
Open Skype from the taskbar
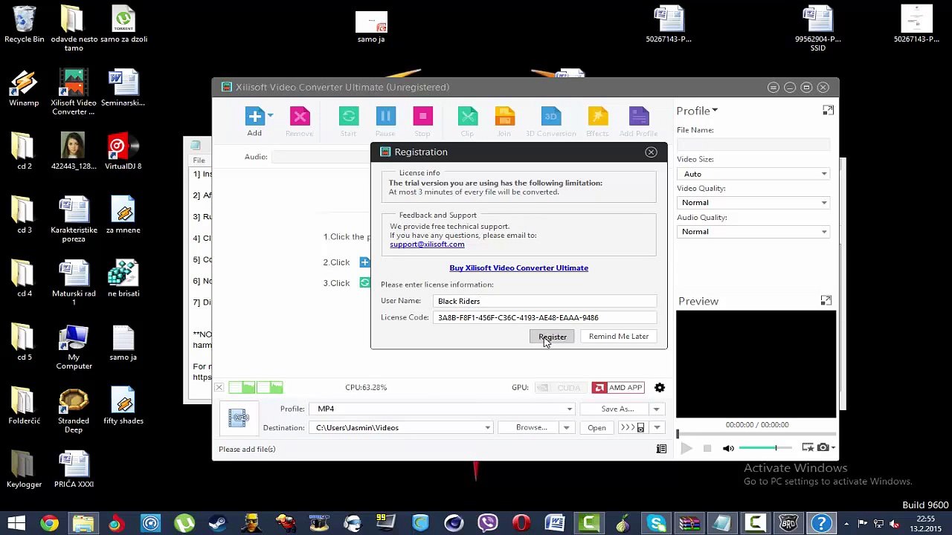tap(656, 523)
